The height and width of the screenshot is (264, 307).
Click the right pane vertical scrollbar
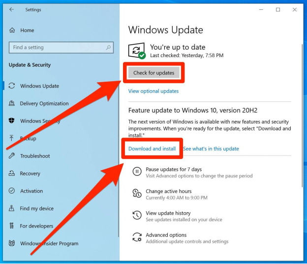[302, 116]
